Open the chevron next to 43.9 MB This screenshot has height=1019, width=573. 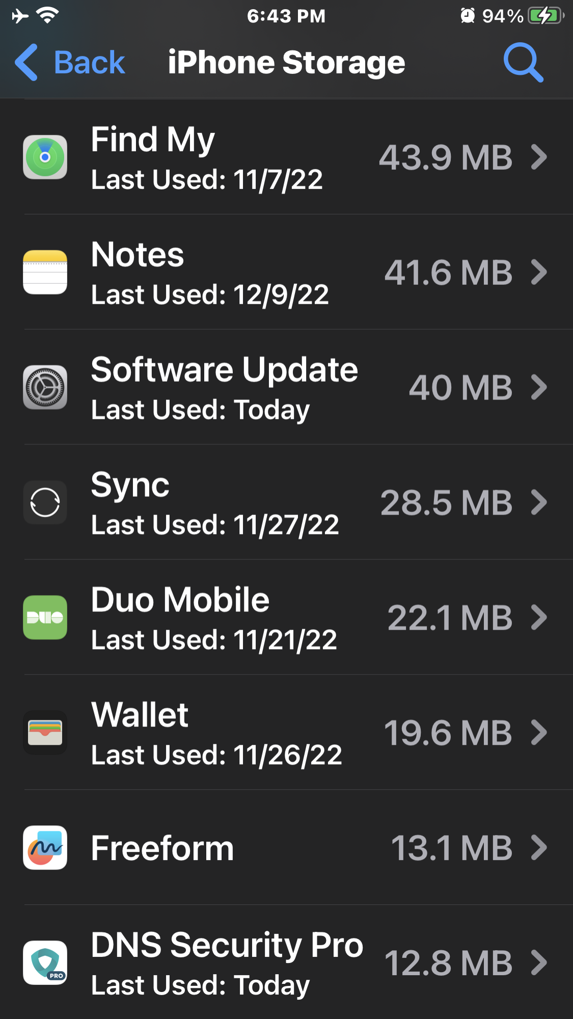pos(539,157)
